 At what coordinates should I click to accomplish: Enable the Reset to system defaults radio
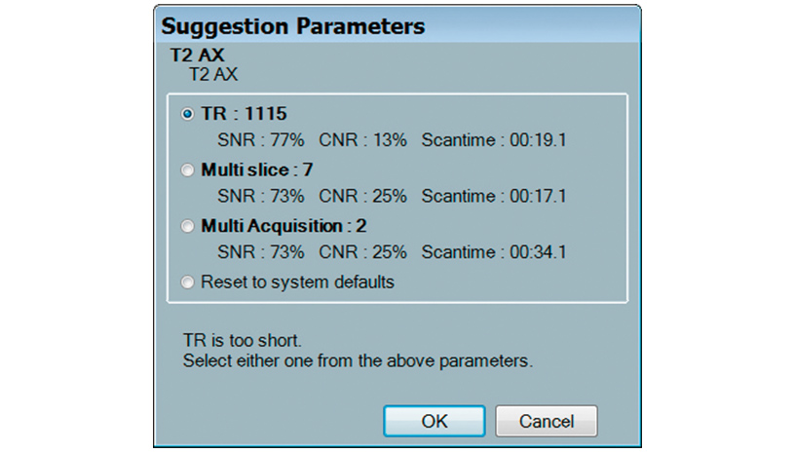pyautogui.click(x=188, y=283)
